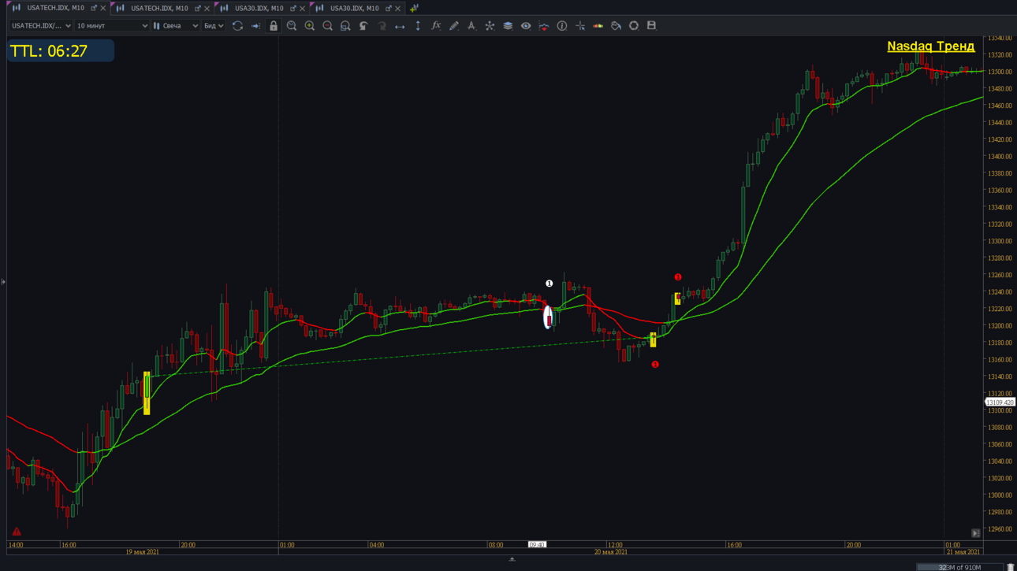Open the fx indicators menu
This screenshot has height=571, width=1017.
point(436,26)
